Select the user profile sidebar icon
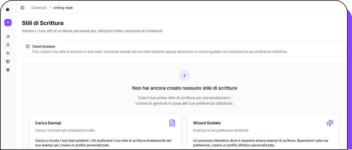The height and width of the screenshot is (150, 352). pos(8,45)
